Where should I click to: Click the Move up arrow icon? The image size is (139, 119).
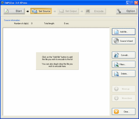point(116,89)
